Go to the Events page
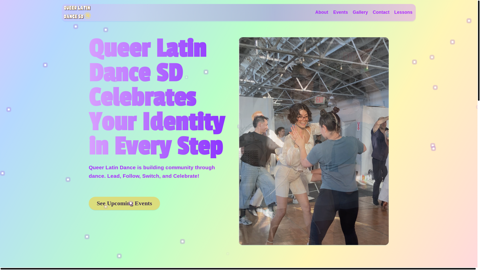This screenshot has width=480, height=270. coord(340,12)
